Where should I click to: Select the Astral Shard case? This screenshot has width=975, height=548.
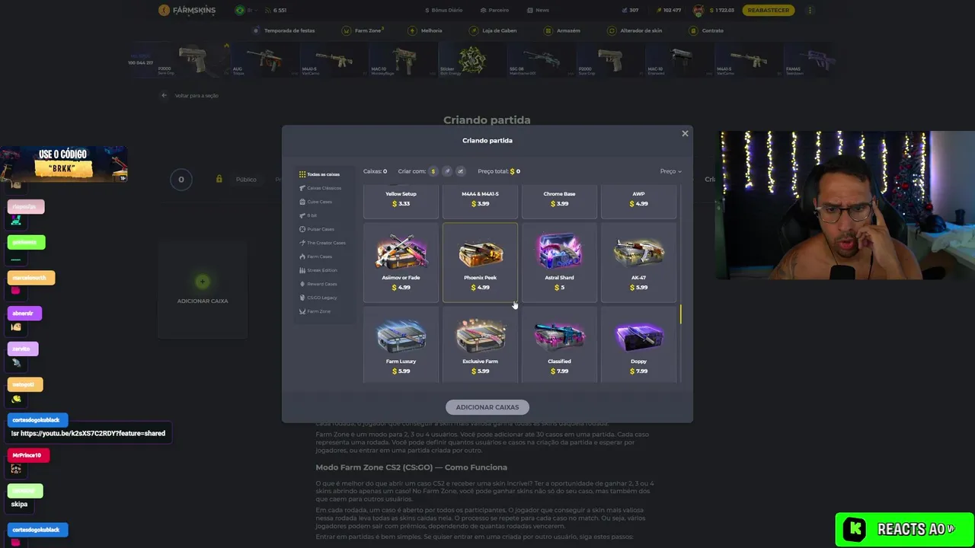[559, 263]
